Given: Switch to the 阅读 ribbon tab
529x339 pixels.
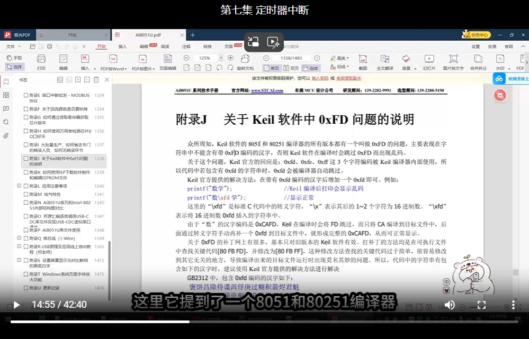Looking at the screenshot, I should click(165, 47).
